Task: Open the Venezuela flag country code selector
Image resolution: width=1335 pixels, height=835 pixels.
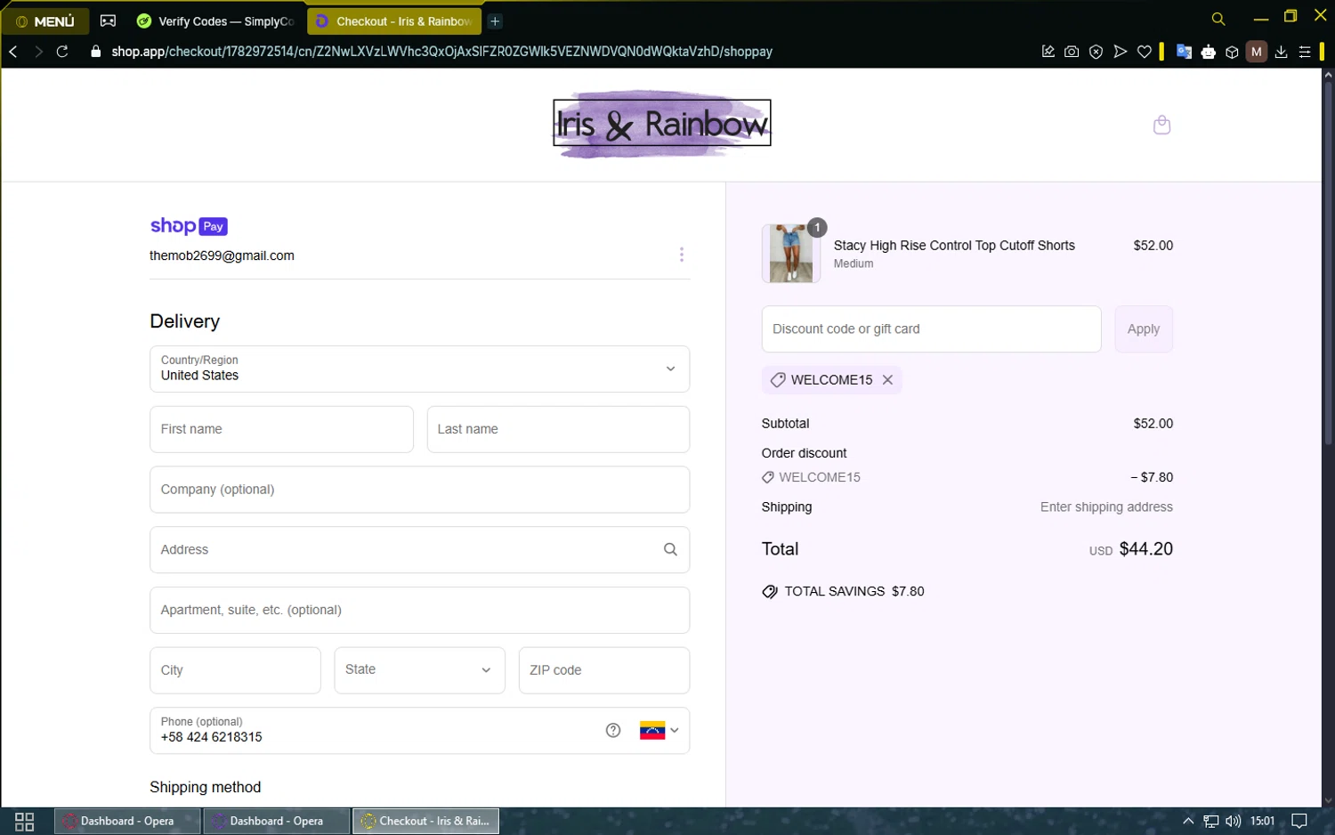Action: pyautogui.click(x=659, y=731)
